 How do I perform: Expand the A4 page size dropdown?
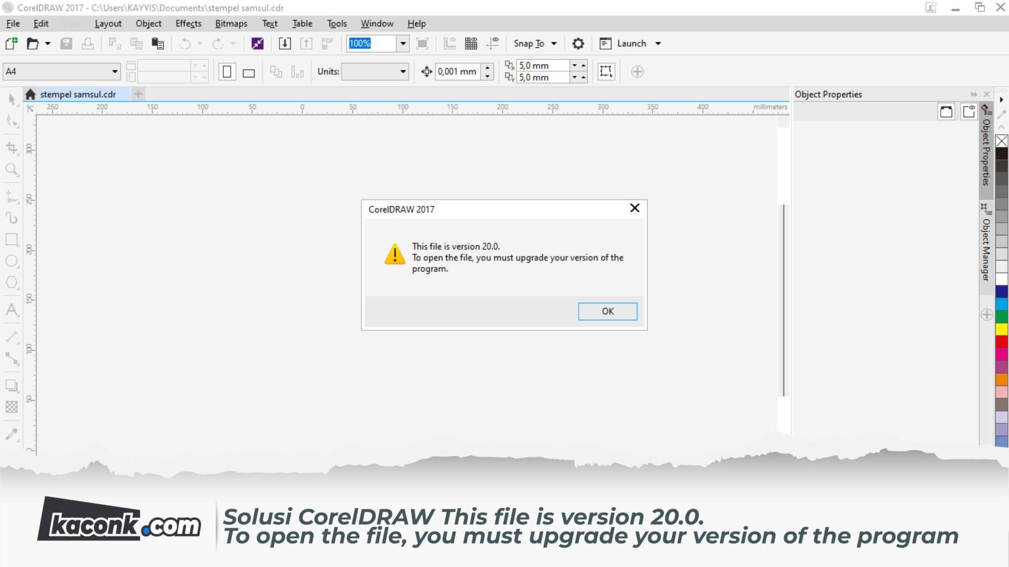click(114, 72)
